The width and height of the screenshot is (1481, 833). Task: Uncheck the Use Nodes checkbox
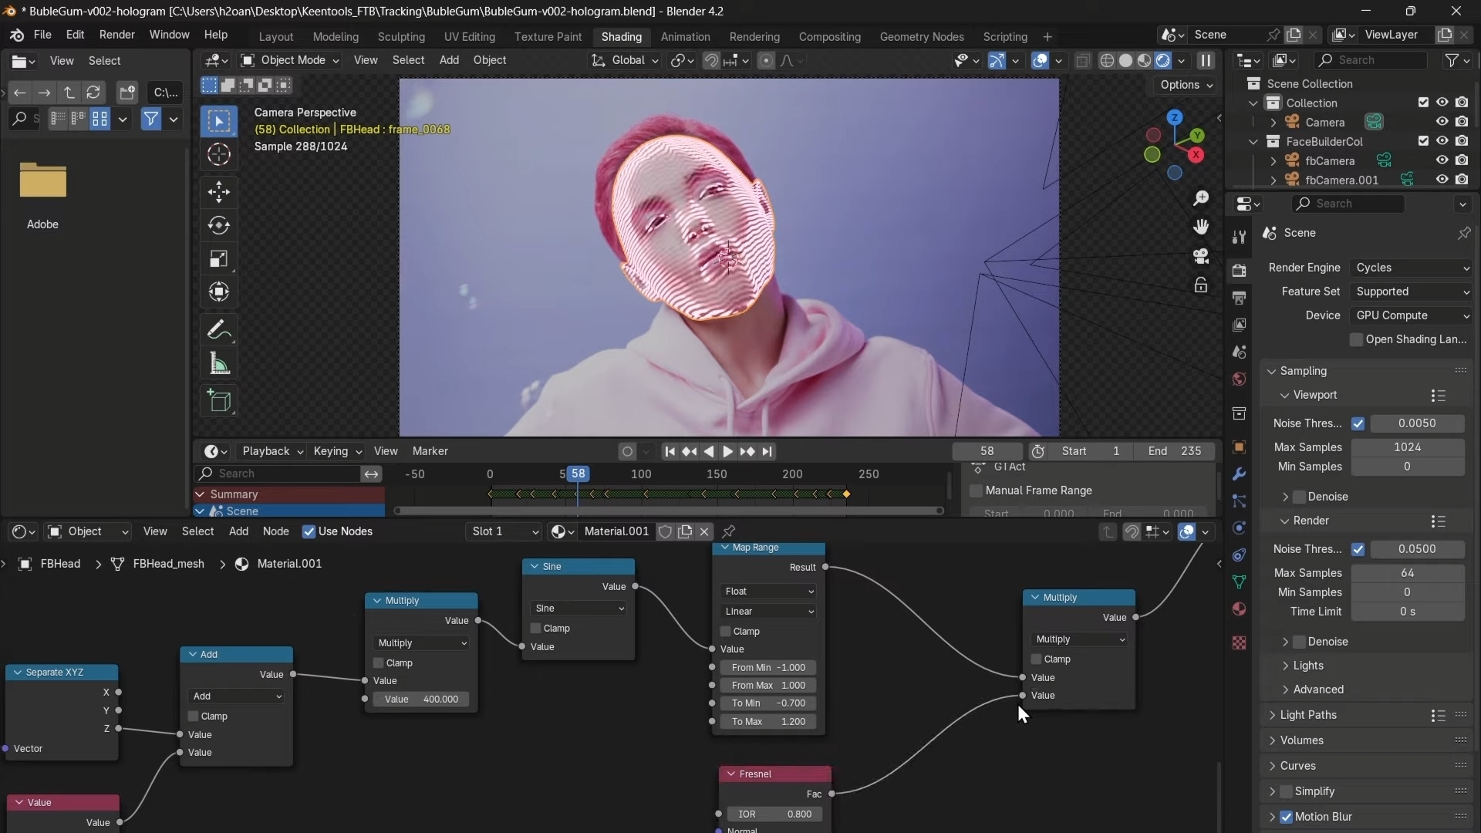(309, 531)
